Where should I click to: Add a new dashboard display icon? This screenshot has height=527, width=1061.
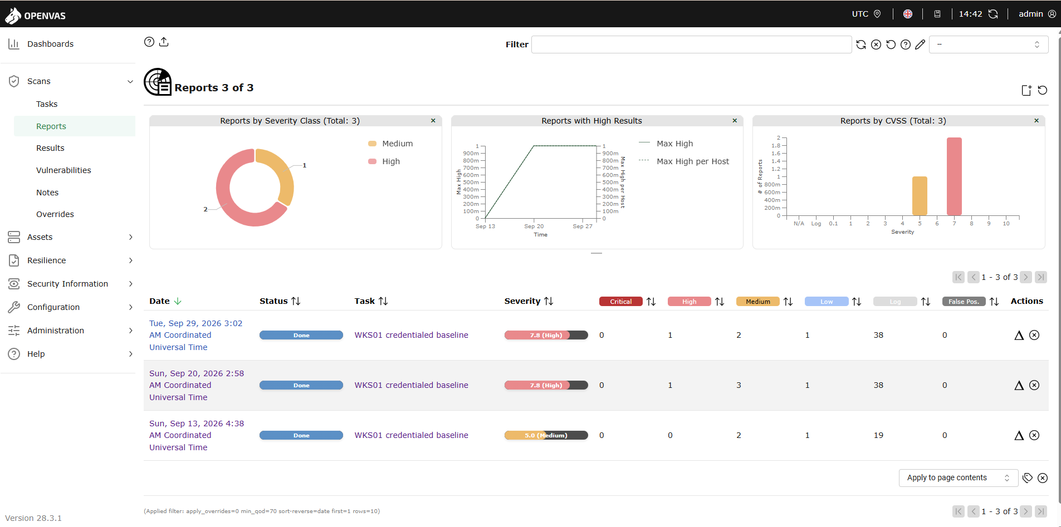[x=1026, y=90]
